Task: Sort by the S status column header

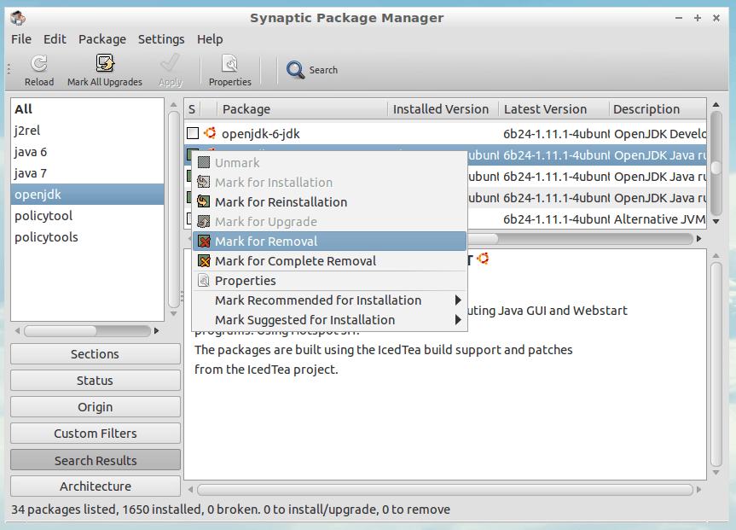Action: (x=192, y=109)
